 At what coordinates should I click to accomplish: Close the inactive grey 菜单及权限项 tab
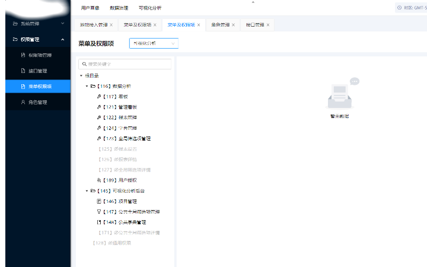coord(155,25)
